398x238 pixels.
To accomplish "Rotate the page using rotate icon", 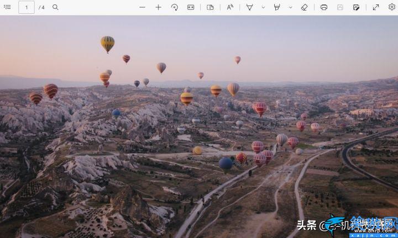I will click(174, 7).
